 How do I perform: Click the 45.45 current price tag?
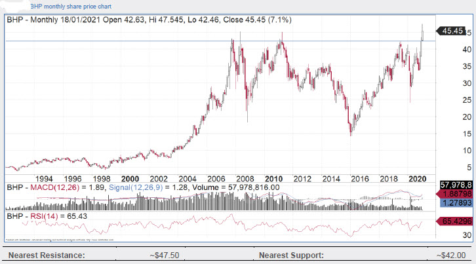(x=454, y=31)
